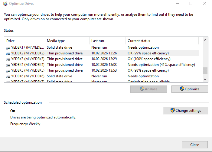
Task: Select the YEDEK5 drive icon
Action: coord(8,70)
